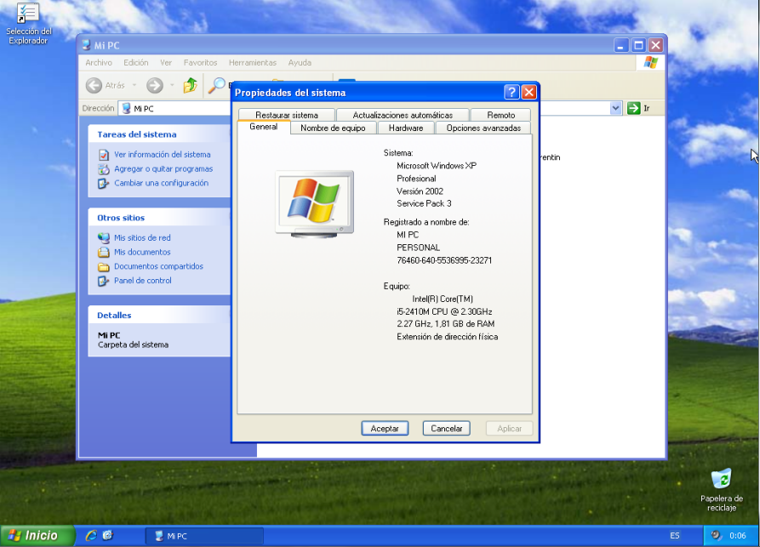Open Documentos compartidos link

click(x=158, y=266)
